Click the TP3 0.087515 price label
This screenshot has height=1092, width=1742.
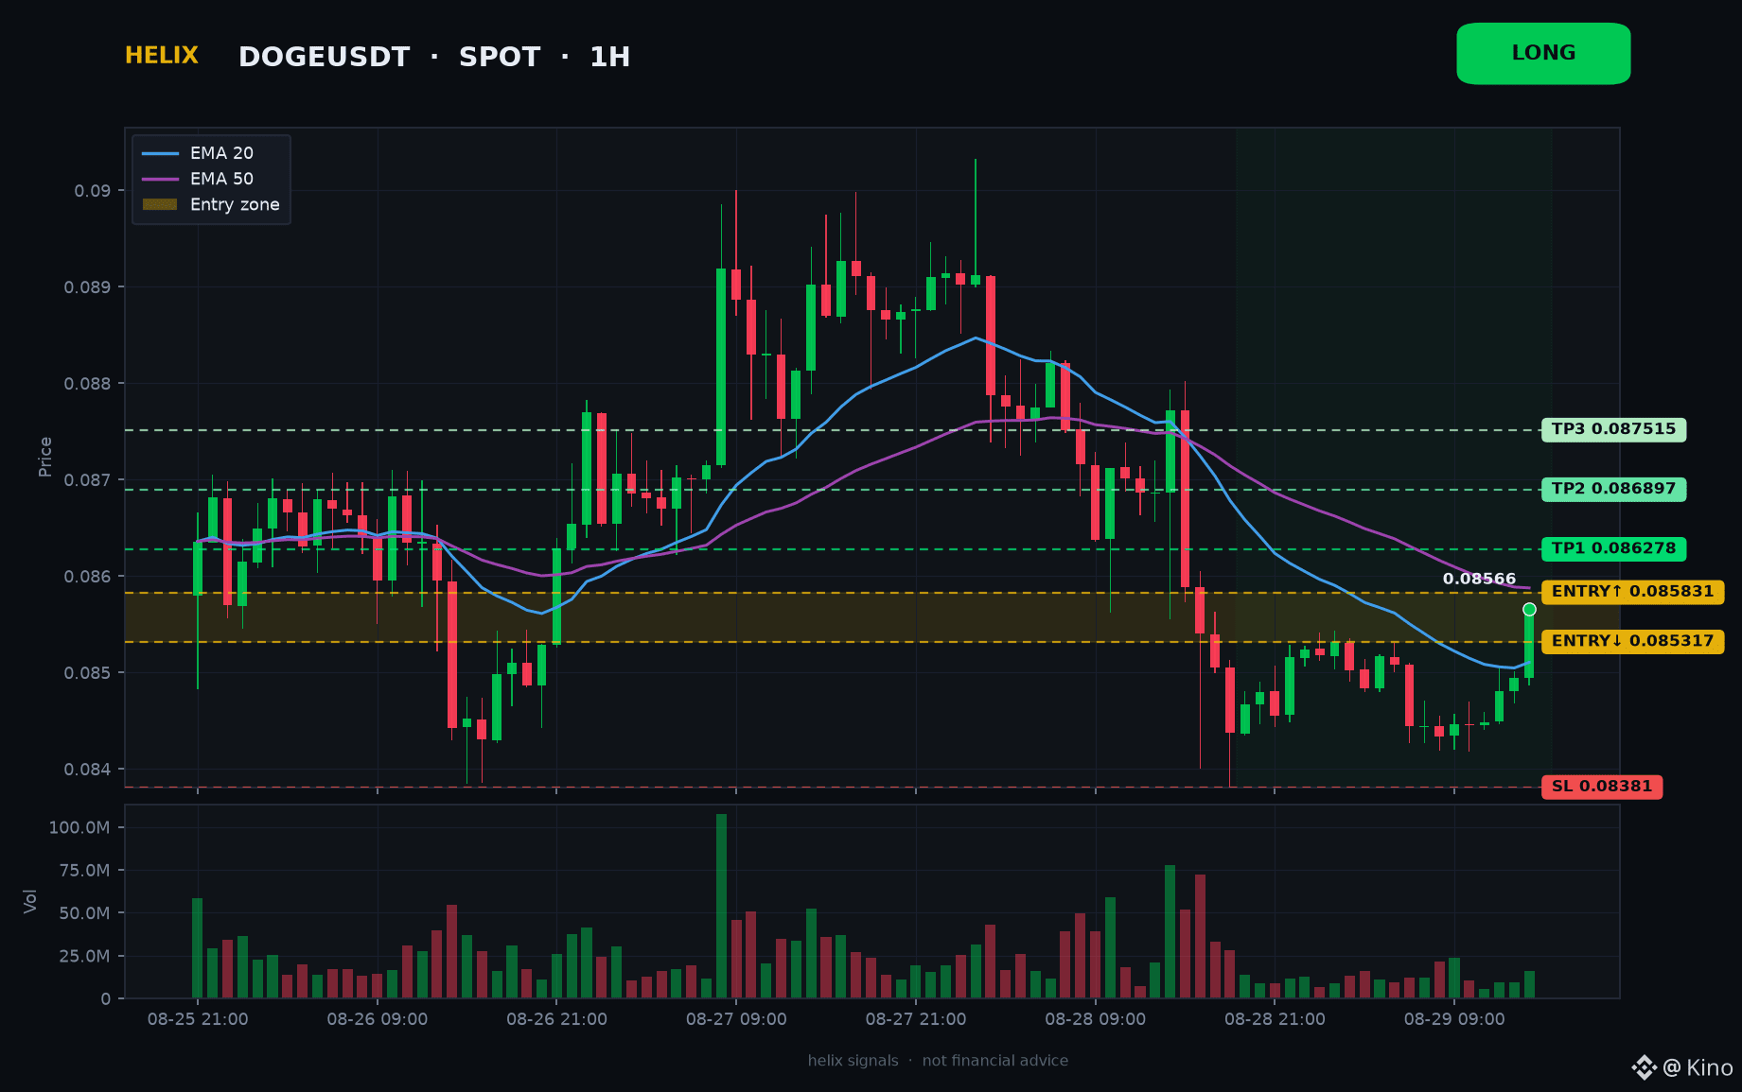(1613, 429)
